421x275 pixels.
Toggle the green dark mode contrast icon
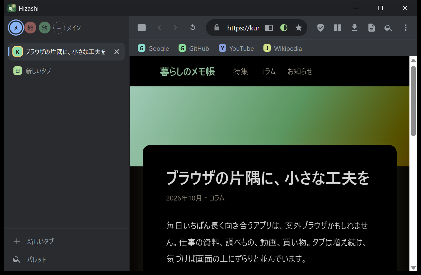(x=284, y=28)
